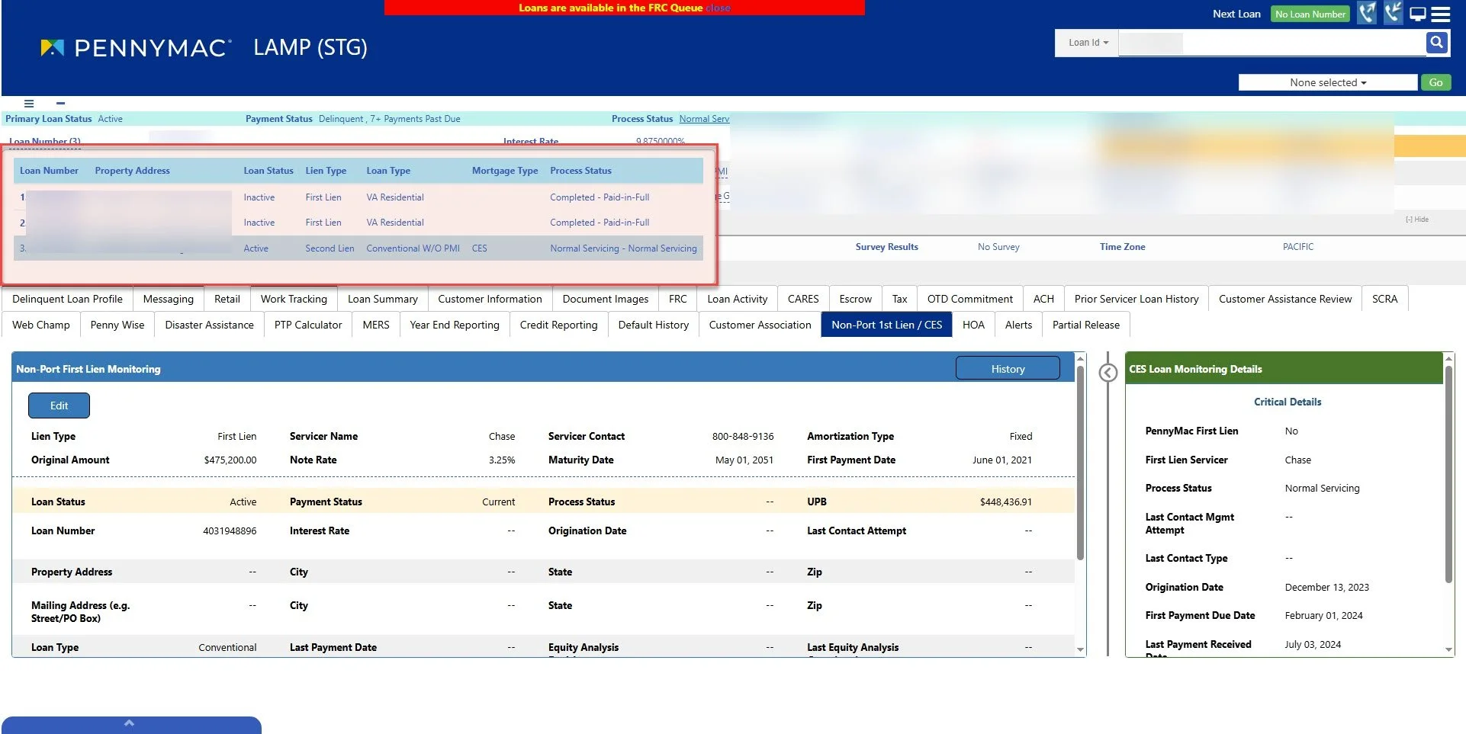Click the minus collapse icon below header
Viewport: 1466px width, 734px height.
point(60,103)
